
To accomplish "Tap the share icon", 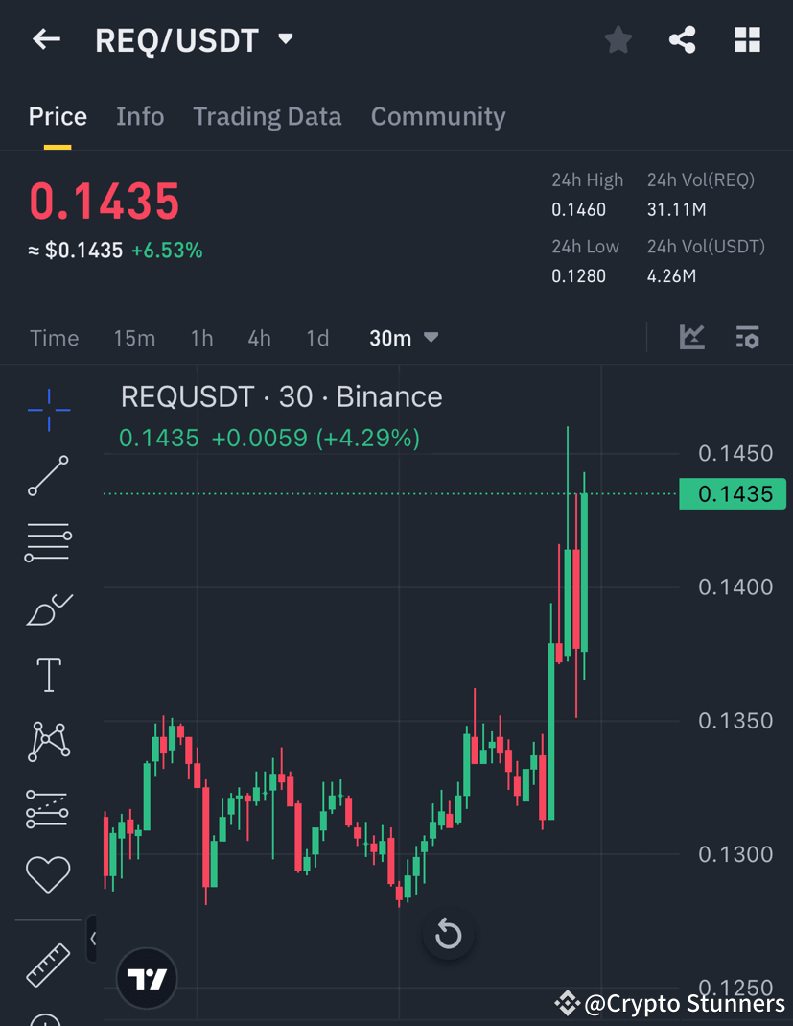I will pos(682,39).
